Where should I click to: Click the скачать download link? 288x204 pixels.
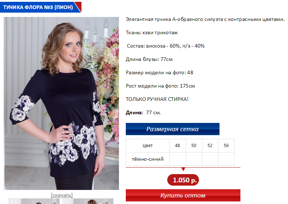[62, 195]
